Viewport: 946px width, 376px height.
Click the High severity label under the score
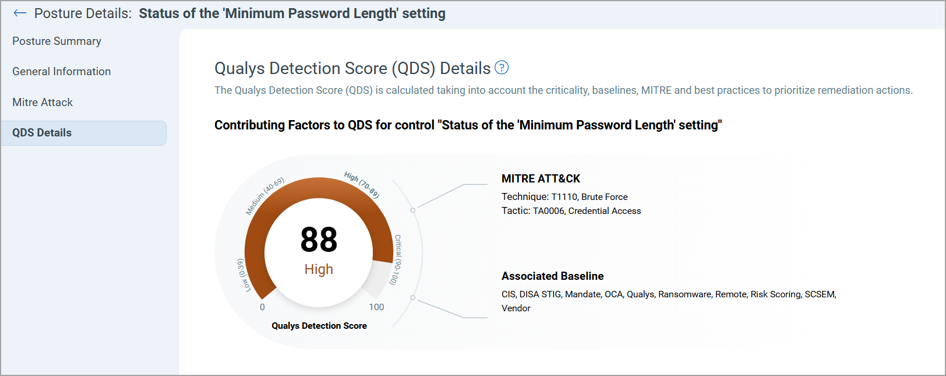[x=319, y=269]
